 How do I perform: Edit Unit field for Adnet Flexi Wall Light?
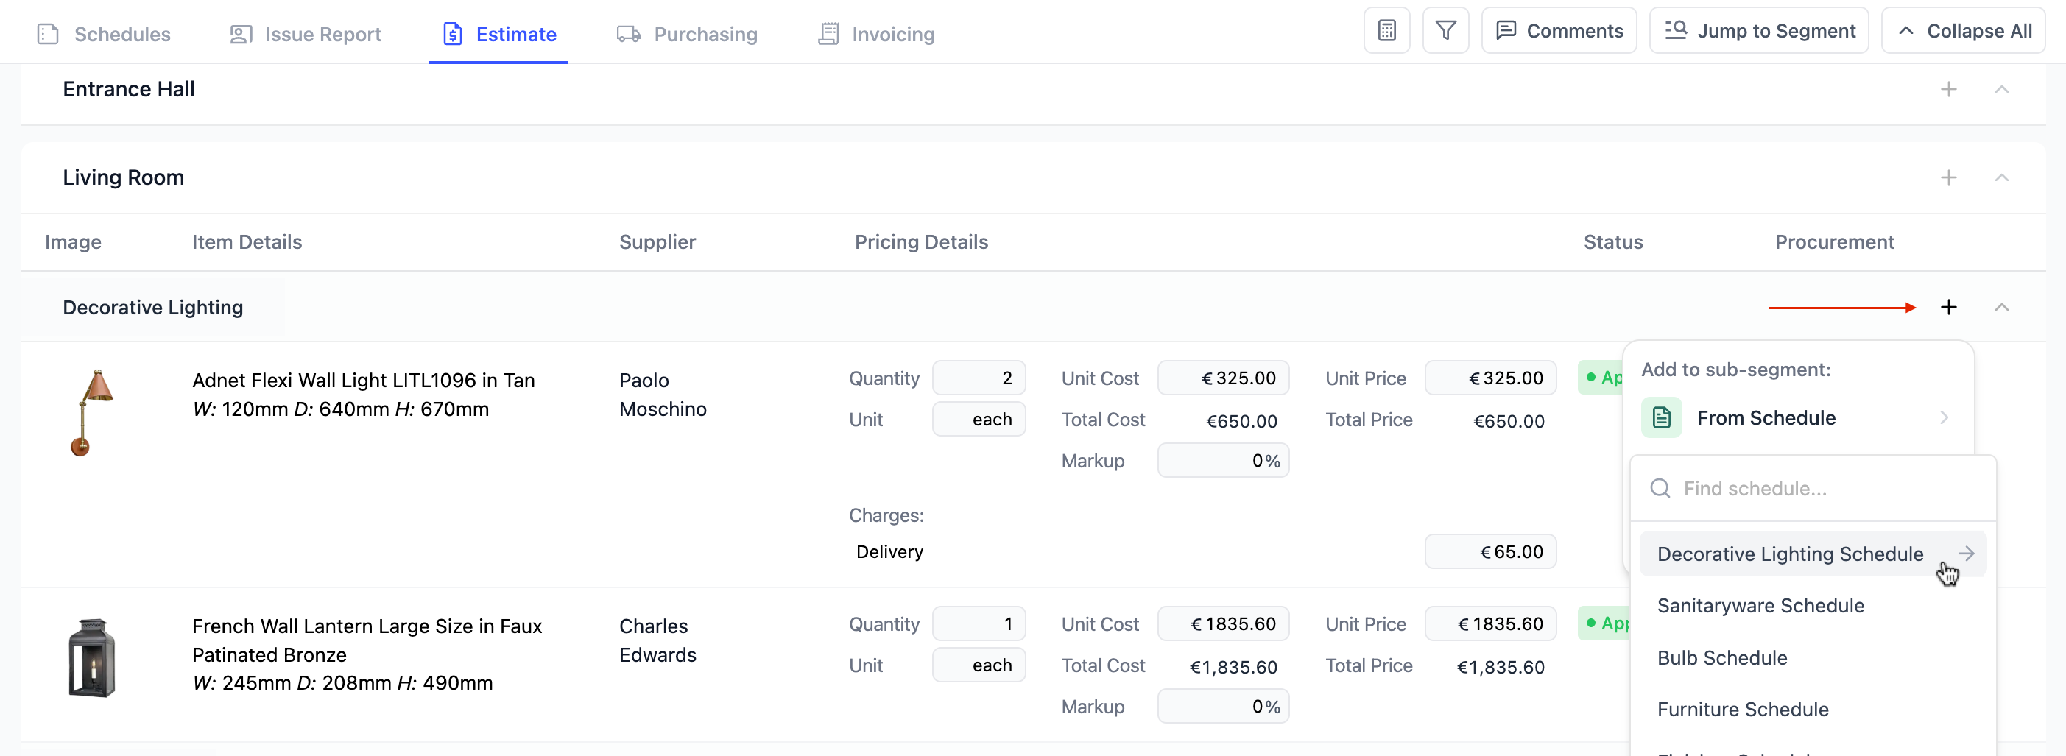pyautogui.click(x=979, y=420)
